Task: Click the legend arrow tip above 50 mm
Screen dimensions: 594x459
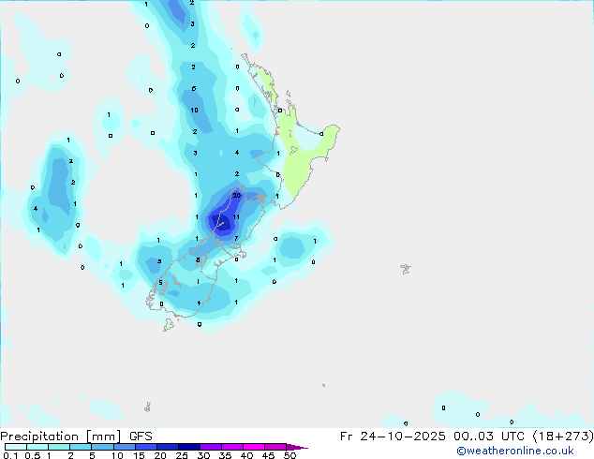Action: pyautogui.click(x=297, y=447)
